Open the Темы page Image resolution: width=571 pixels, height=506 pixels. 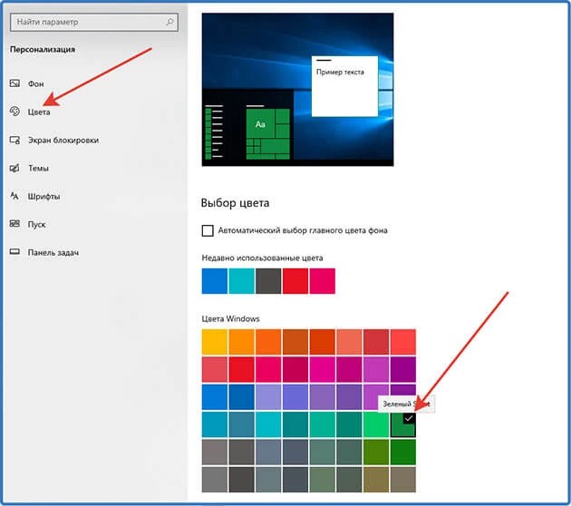tap(38, 169)
